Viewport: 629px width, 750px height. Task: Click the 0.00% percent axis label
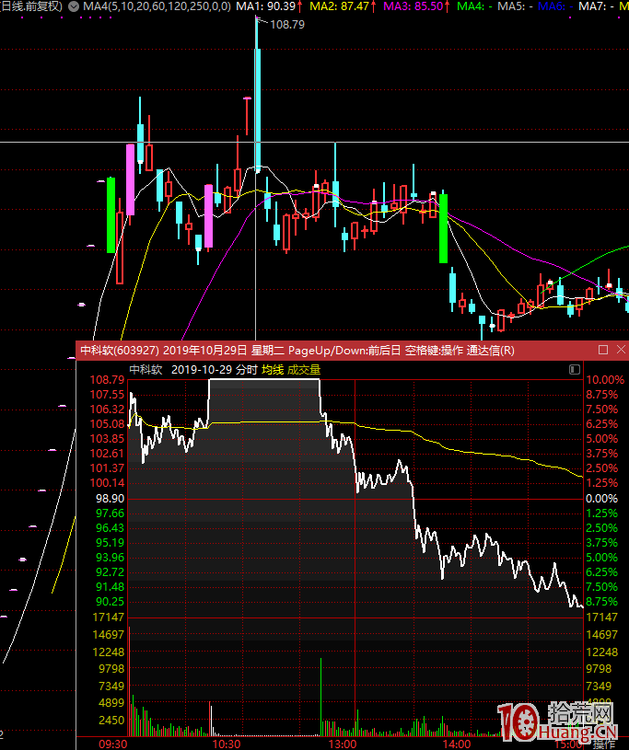tap(601, 499)
